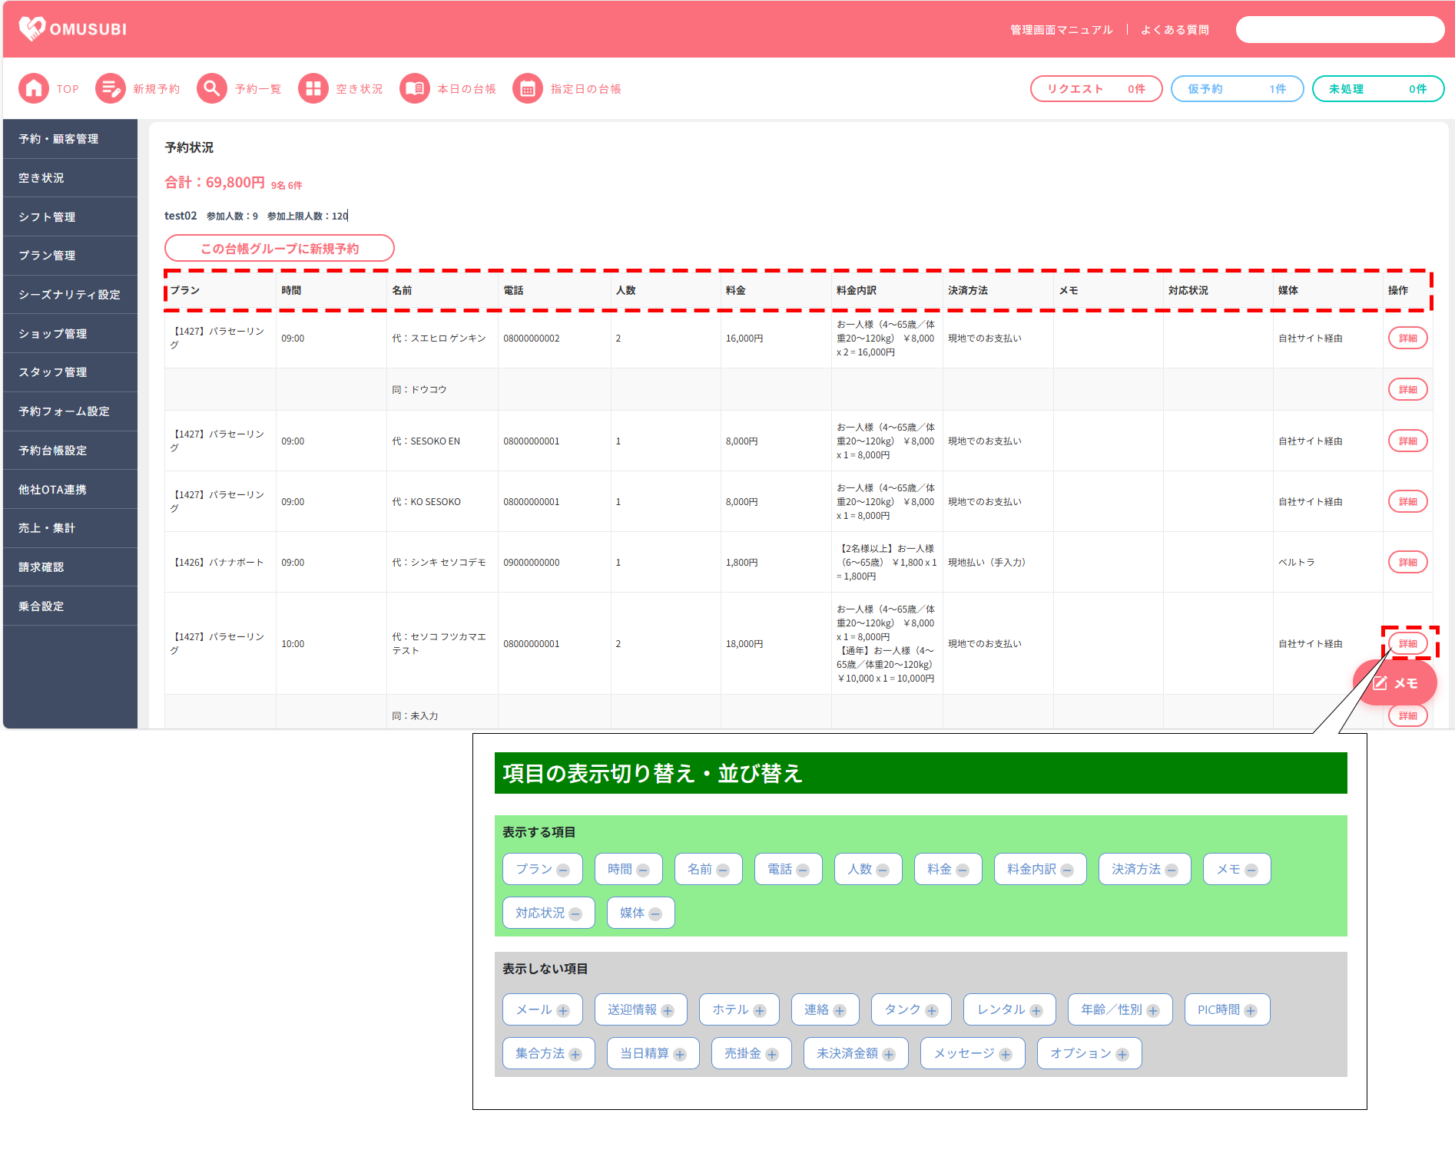Open the 管理画面マニュアル link
The image size is (1455, 1166).
coord(1061,30)
